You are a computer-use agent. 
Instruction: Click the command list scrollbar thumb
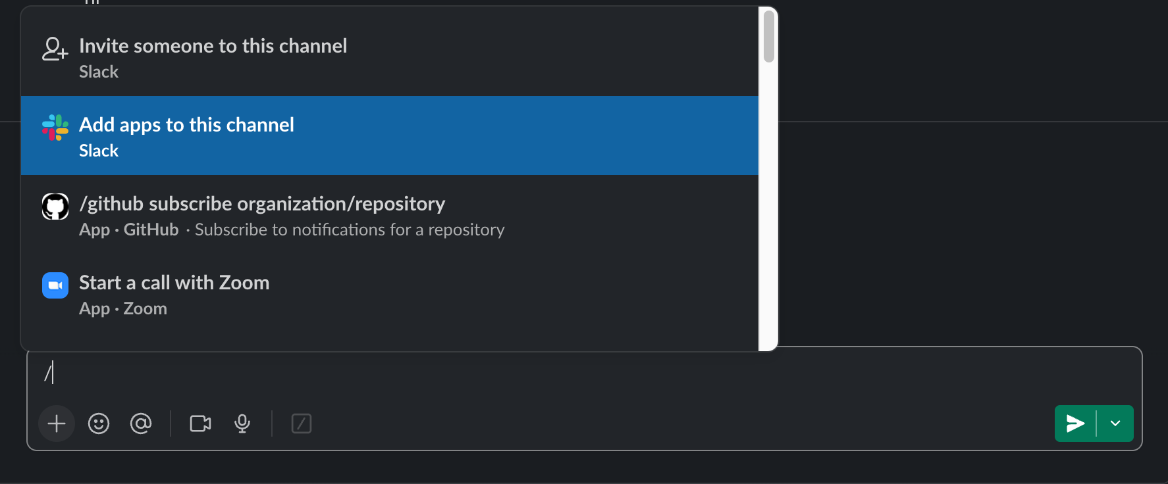point(768,37)
